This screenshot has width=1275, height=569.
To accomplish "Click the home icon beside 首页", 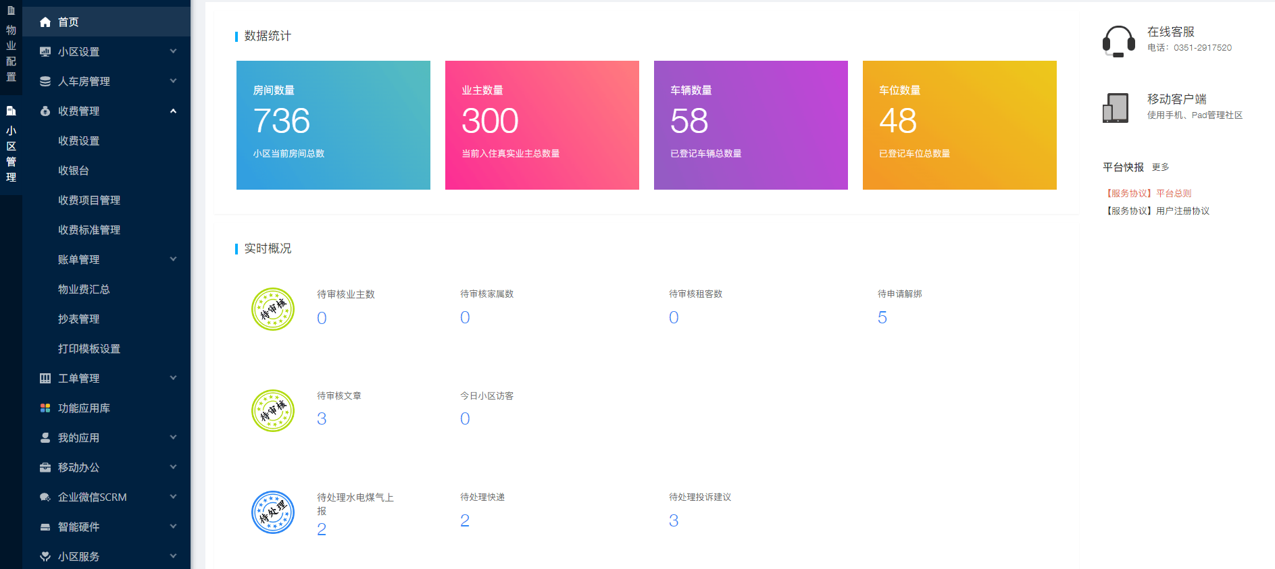I will tap(45, 22).
